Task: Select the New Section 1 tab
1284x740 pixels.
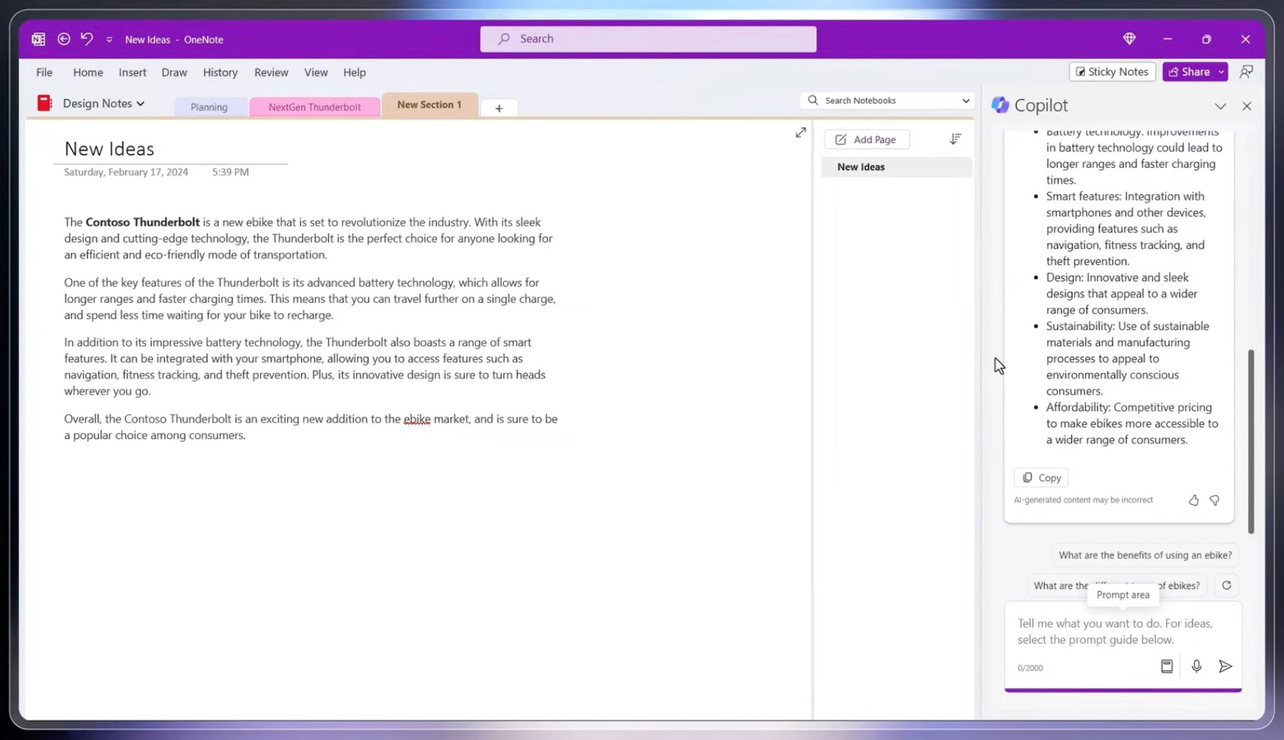Action: point(429,105)
